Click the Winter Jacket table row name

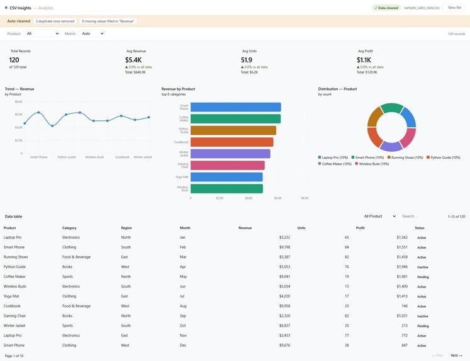pyautogui.click(x=14, y=326)
